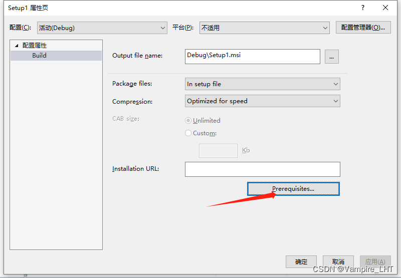Viewport: 401px width, 278px height.
Task: Click the custom CAB size Kb field
Action: coord(218,150)
